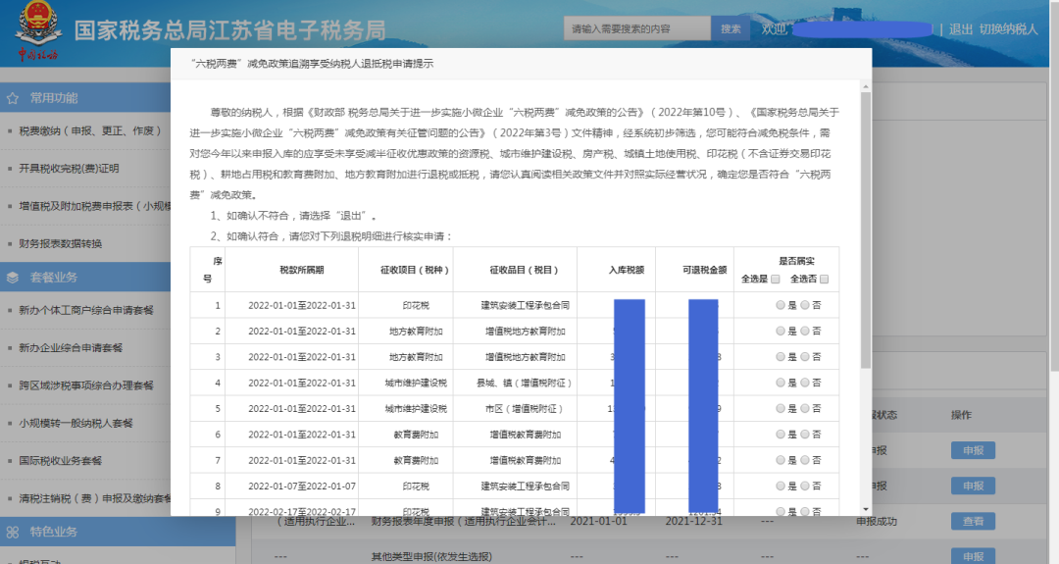Open 国际税收业务套餐
The width and height of the screenshot is (1059, 564).
coord(60,461)
